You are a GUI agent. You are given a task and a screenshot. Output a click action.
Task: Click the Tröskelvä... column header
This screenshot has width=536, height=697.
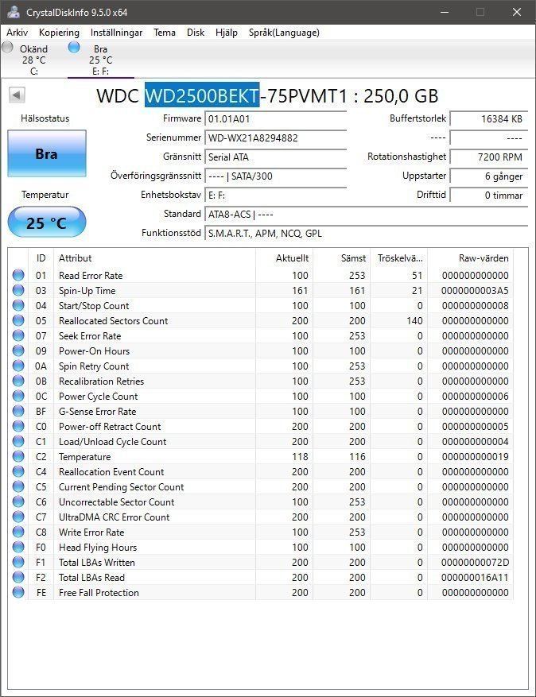point(399,258)
